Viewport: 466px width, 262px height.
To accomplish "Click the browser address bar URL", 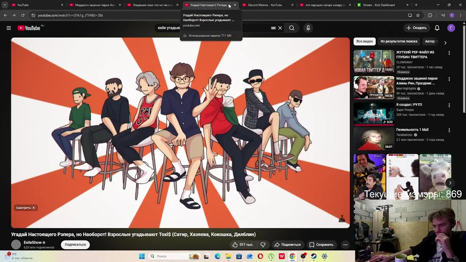I will [70, 15].
